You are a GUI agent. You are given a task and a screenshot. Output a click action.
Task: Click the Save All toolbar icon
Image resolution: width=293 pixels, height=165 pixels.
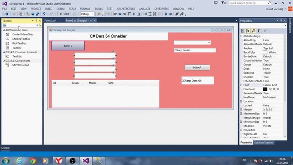point(38,14)
